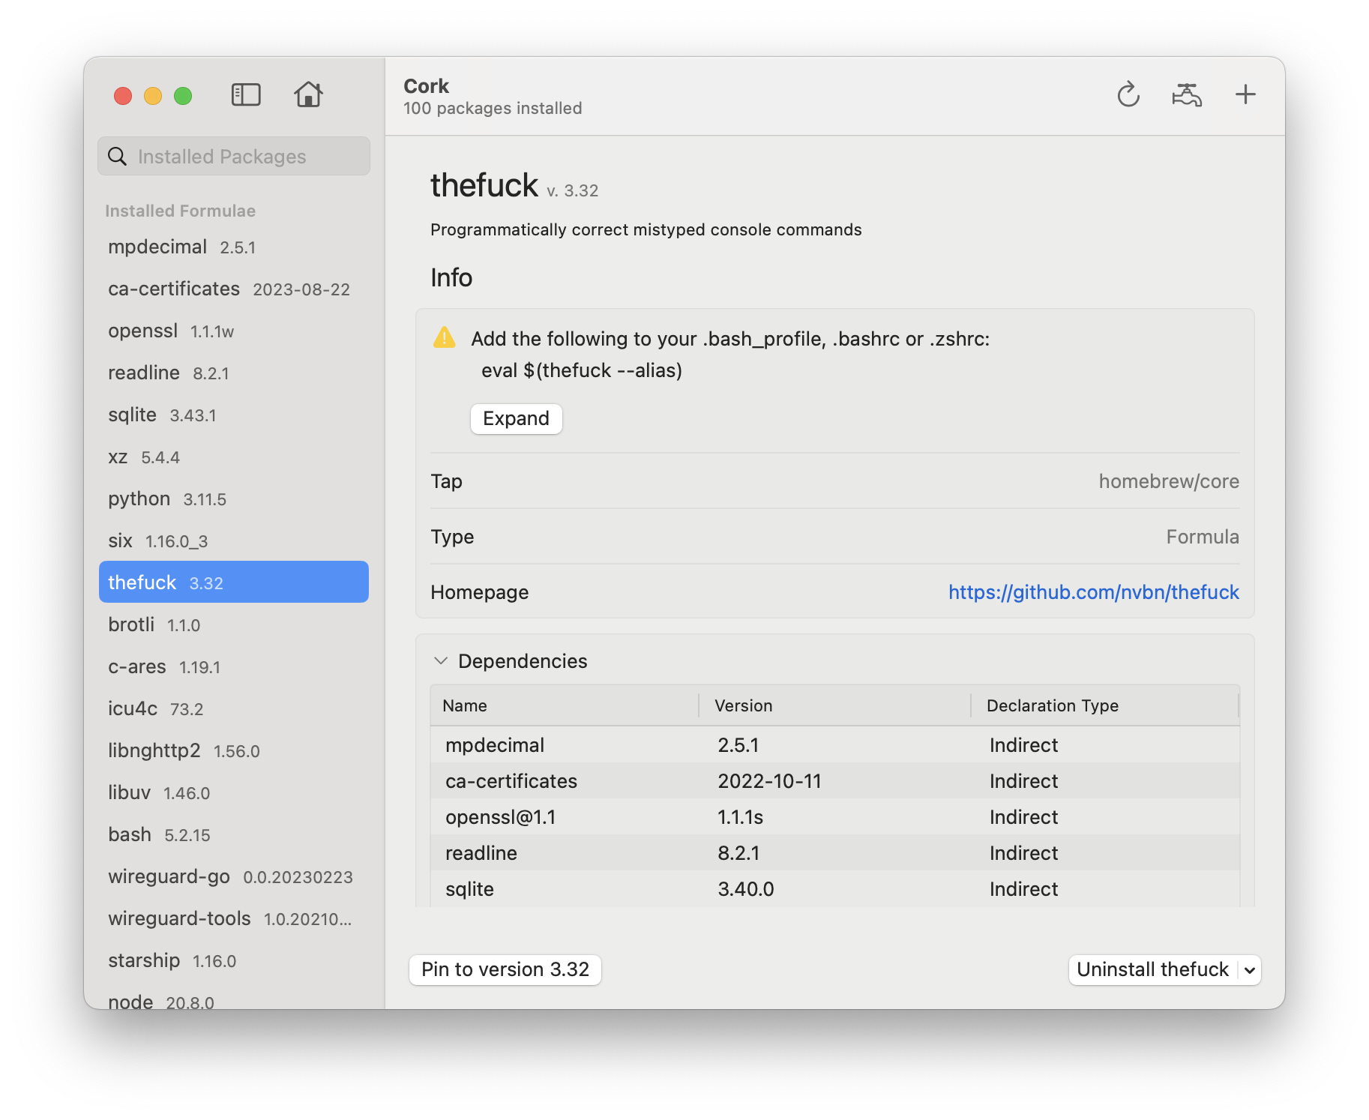This screenshot has width=1369, height=1120.
Task: Toggle the sidebar visibility icon
Action: (247, 94)
